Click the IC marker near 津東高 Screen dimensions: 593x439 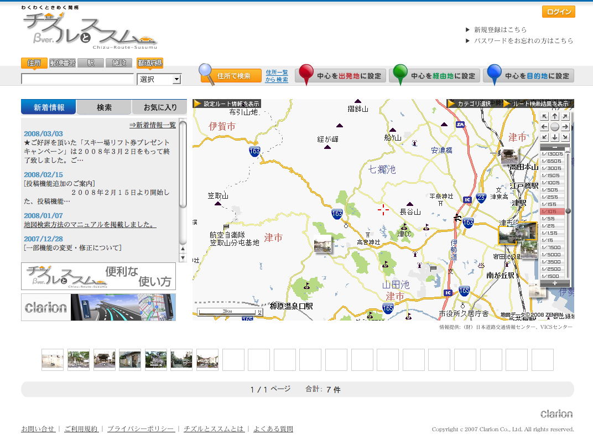[x=467, y=199]
